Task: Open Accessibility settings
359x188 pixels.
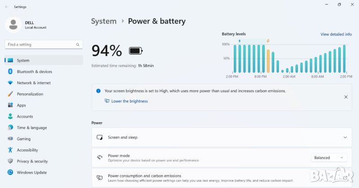Action: 27,150
